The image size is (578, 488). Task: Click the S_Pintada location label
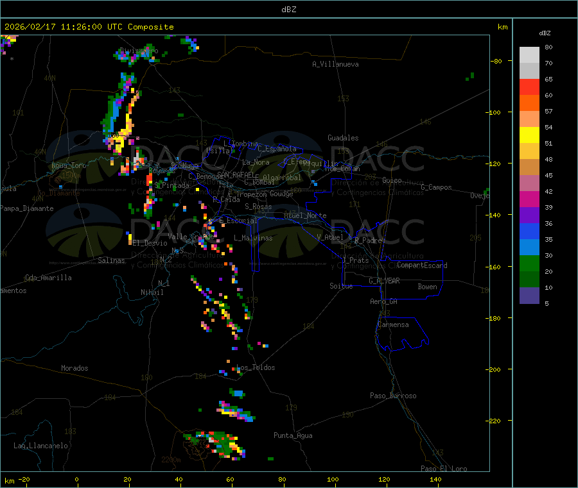pyautogui.click(x=171, y=185)
